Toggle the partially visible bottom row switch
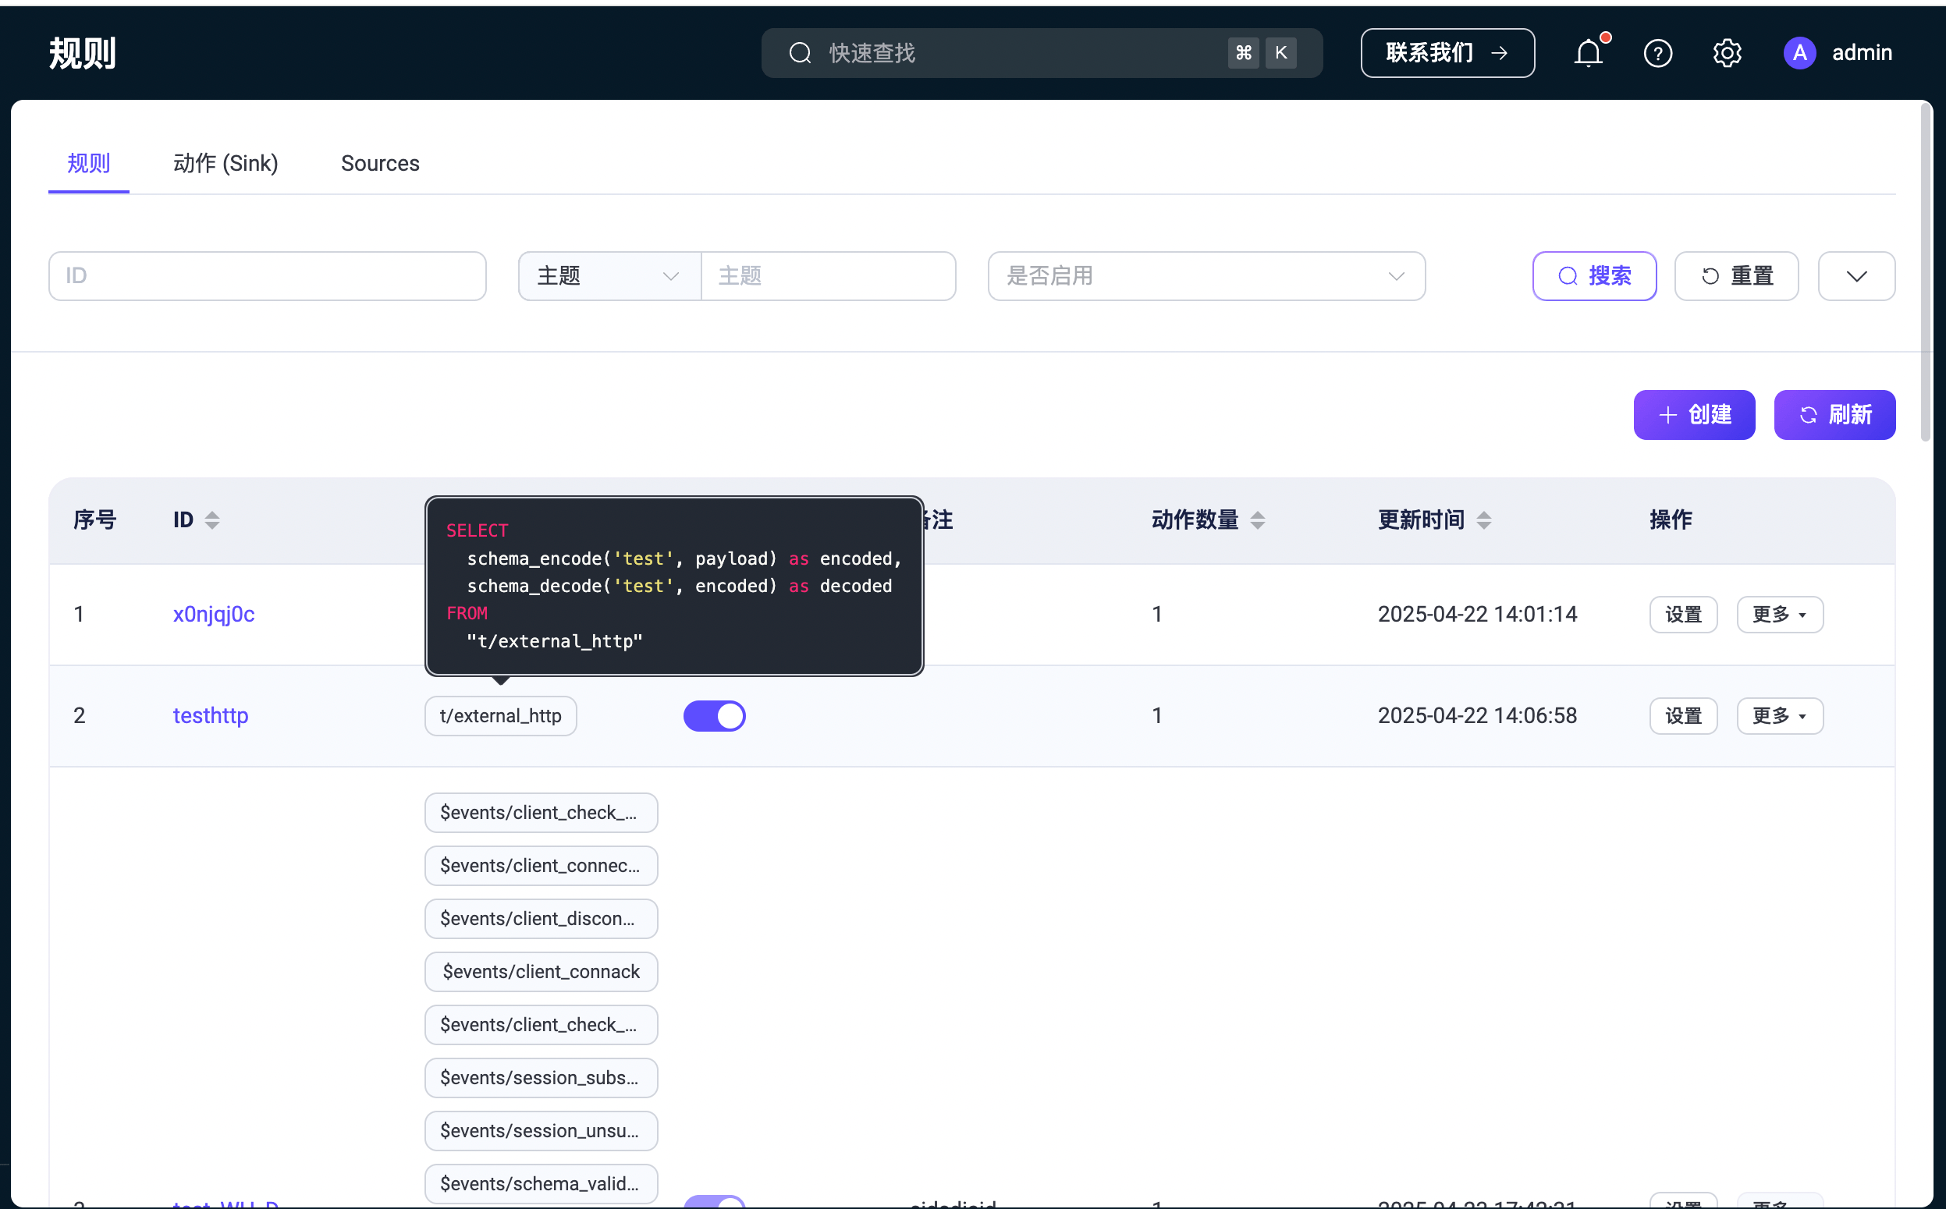 pos(713,1202)
